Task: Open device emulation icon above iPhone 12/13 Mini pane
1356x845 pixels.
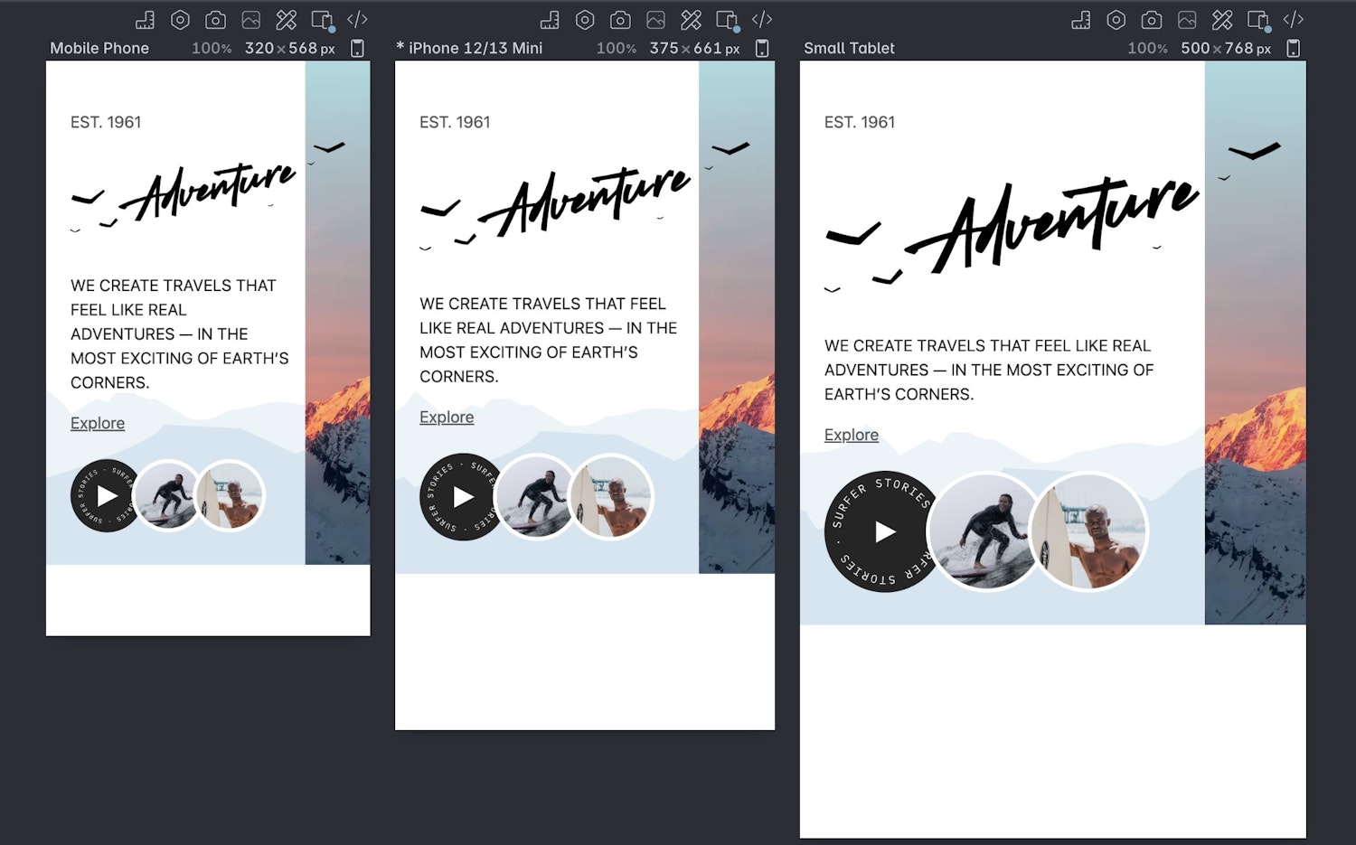Action: [x=727, y=20]
